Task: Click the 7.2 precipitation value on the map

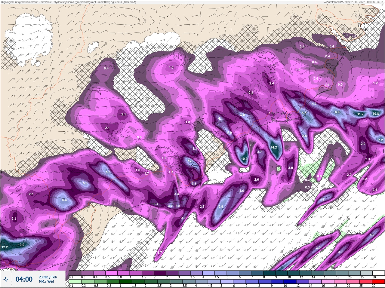Action: (x=380, y=140)
